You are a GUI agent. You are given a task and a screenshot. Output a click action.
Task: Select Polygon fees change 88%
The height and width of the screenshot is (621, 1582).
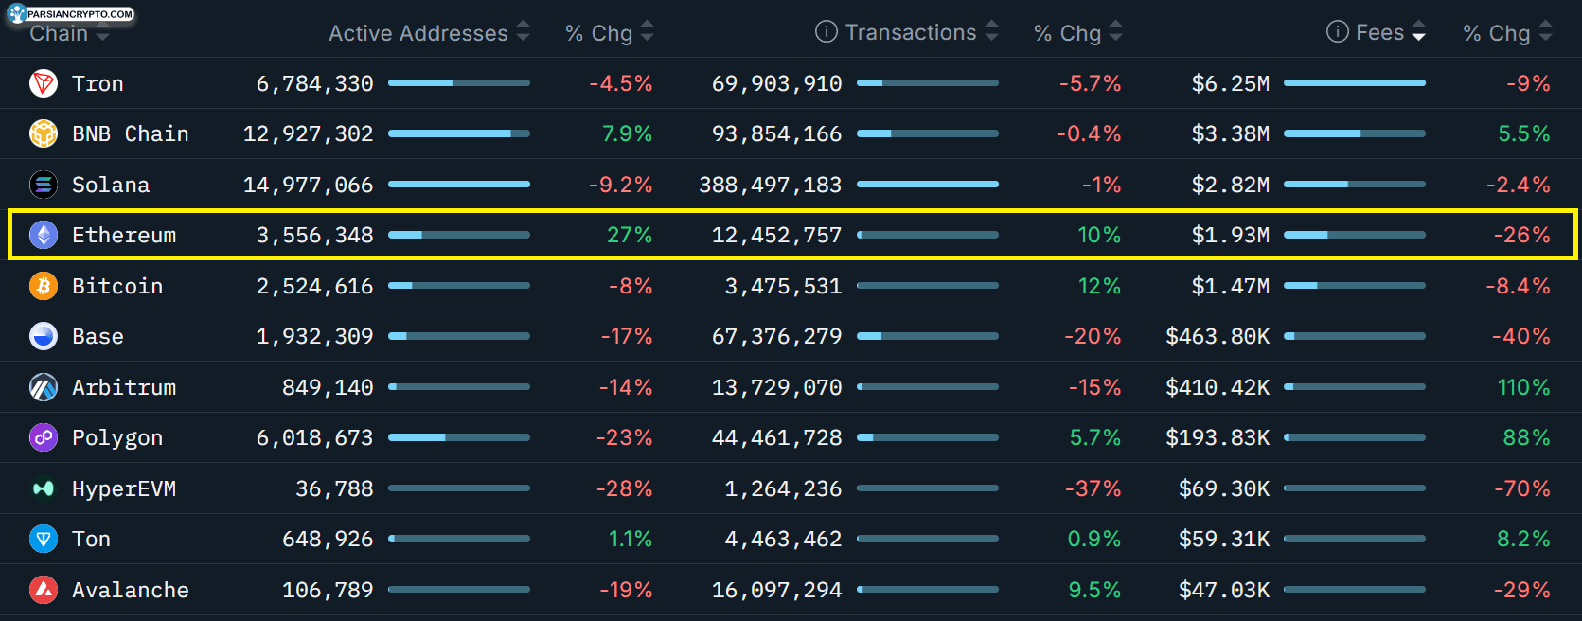tap(1527, 437)
